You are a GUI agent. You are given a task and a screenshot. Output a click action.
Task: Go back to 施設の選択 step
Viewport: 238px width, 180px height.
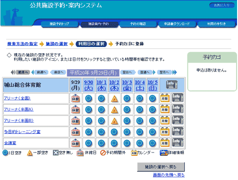[x=57, y=44]
